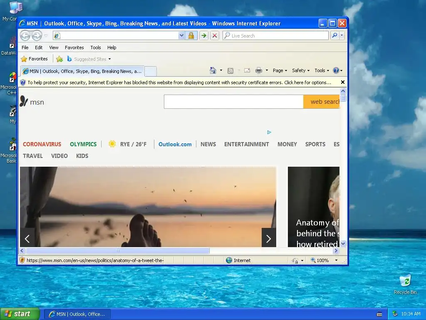Go to the VIDEO section

[59, 156]
